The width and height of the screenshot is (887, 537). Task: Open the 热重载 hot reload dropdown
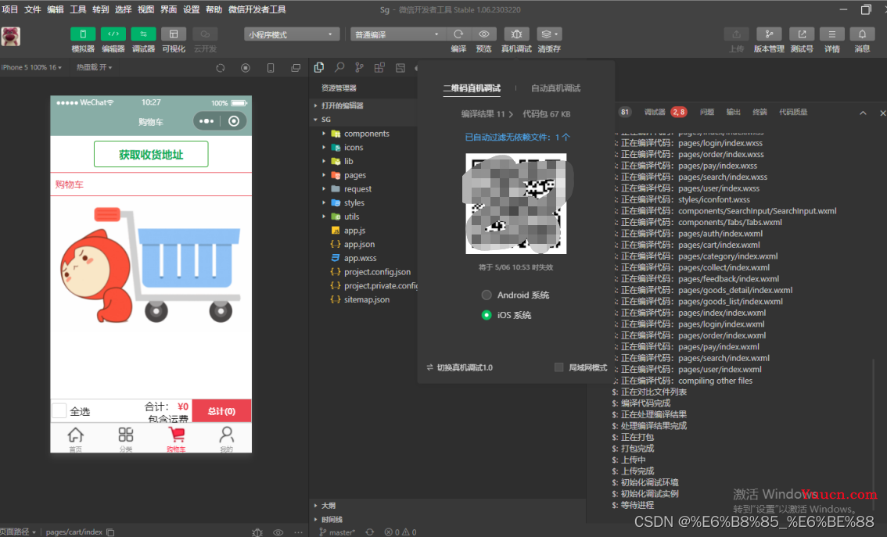click(95, 67)
